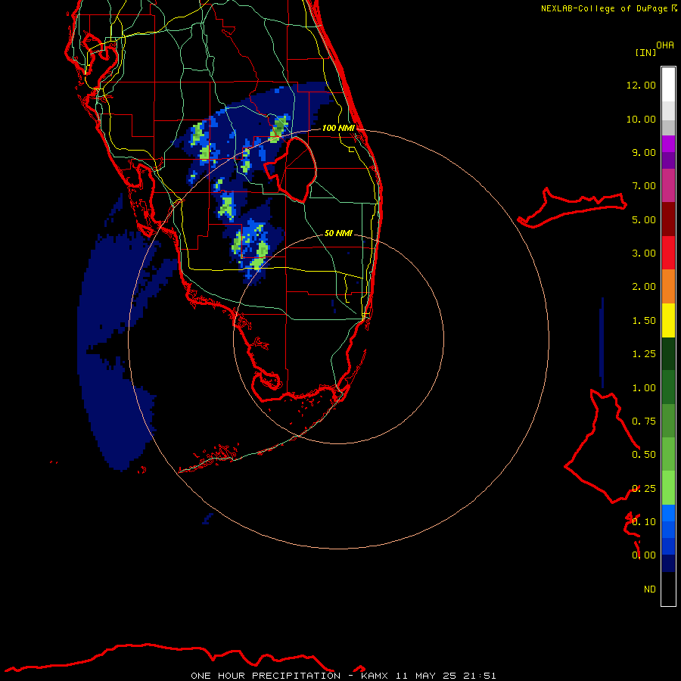681x681 pixels.
Task: Pick the dark green swatch beside 1.25
Action: pos(668,354)
